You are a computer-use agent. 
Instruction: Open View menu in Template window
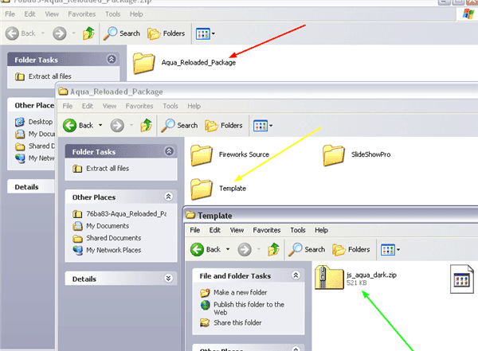237,230
